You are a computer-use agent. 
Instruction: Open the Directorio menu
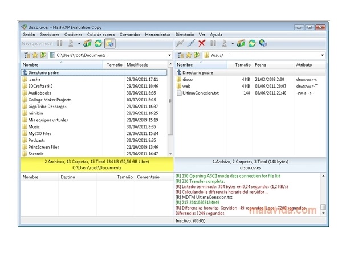(x=185, y=35)
